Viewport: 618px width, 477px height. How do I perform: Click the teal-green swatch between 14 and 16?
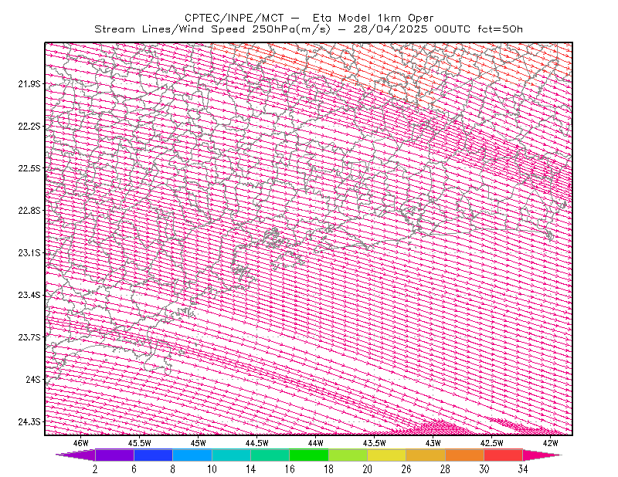pos(270,455)
